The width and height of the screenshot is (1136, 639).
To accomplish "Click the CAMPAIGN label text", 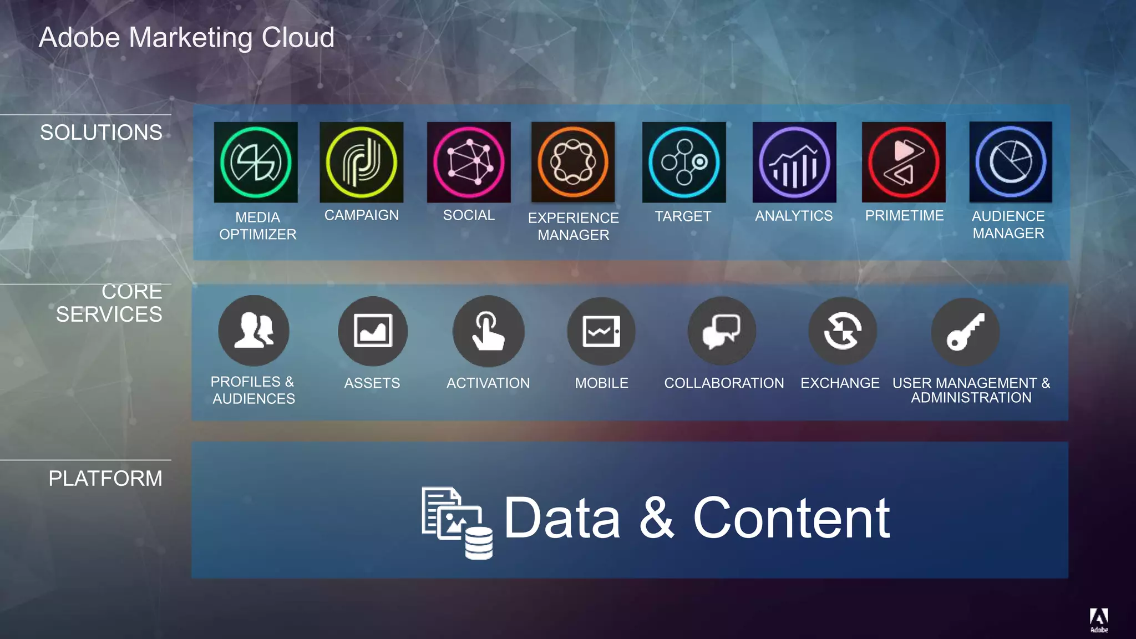I will pyautogui.click(x=362, y=215).
